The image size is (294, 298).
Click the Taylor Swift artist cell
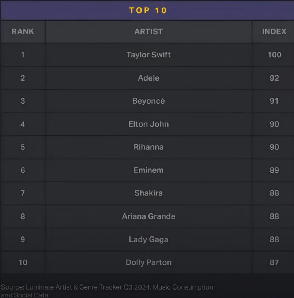pyautogui.click(x=148, y=55)
